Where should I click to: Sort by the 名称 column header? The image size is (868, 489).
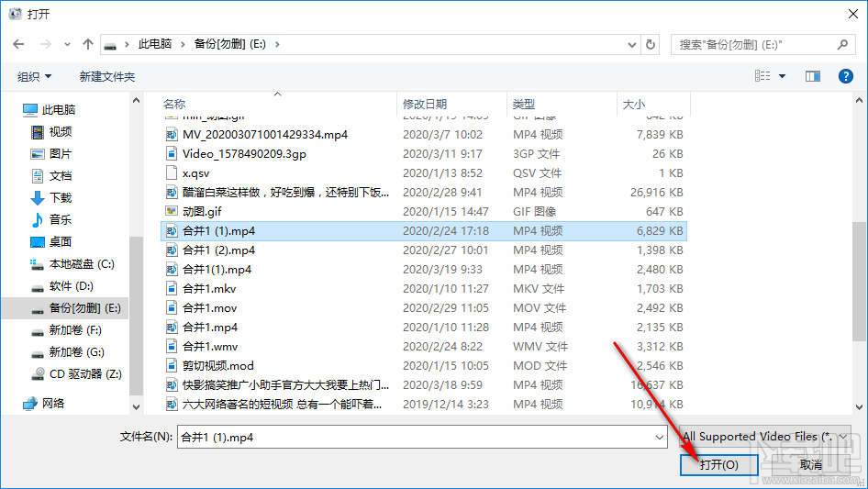click(x=278, y=104)
